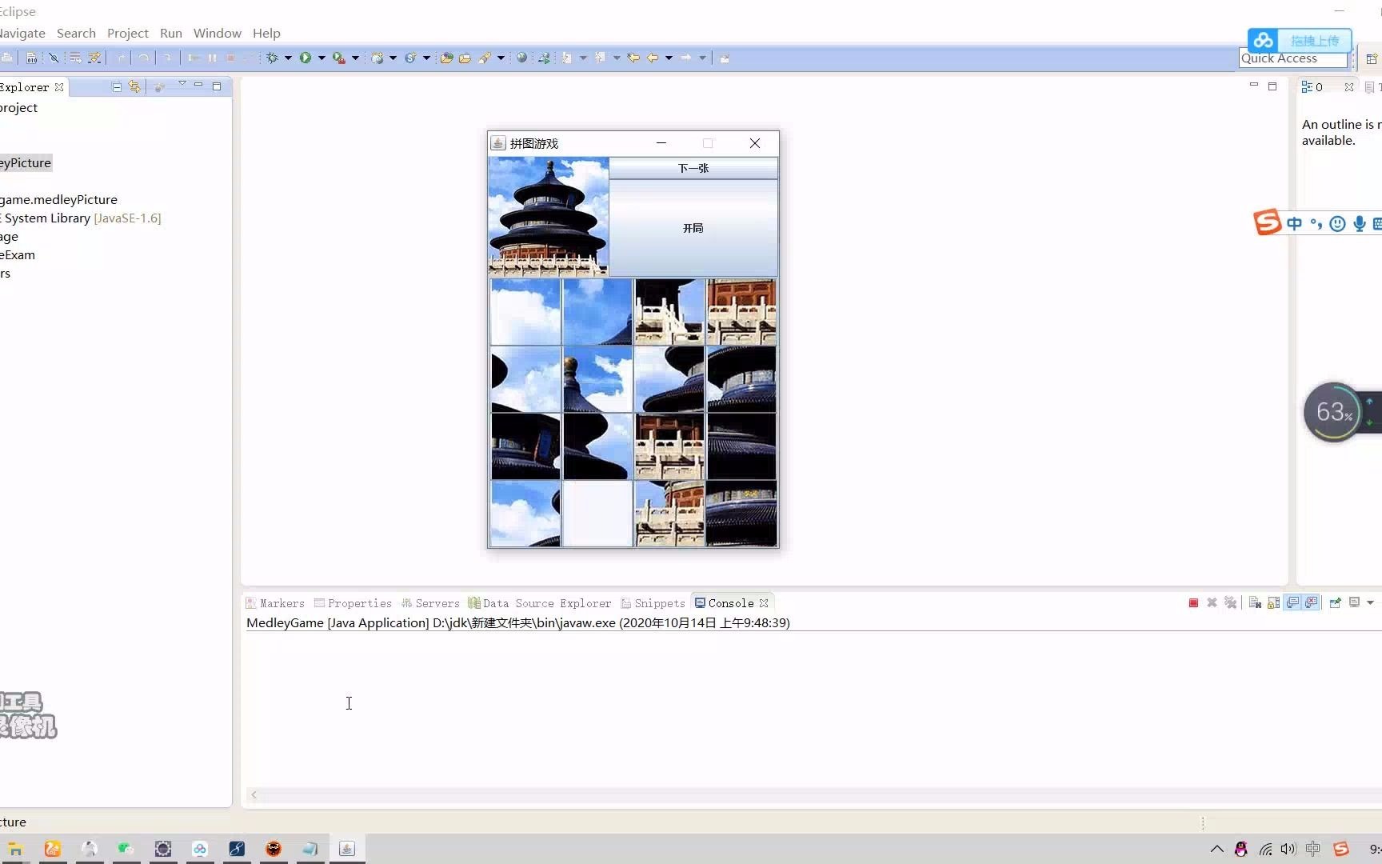This screenshot has height=864, width=1382.
Task: Clear the Console output
Action: [x=1253, y=602]
